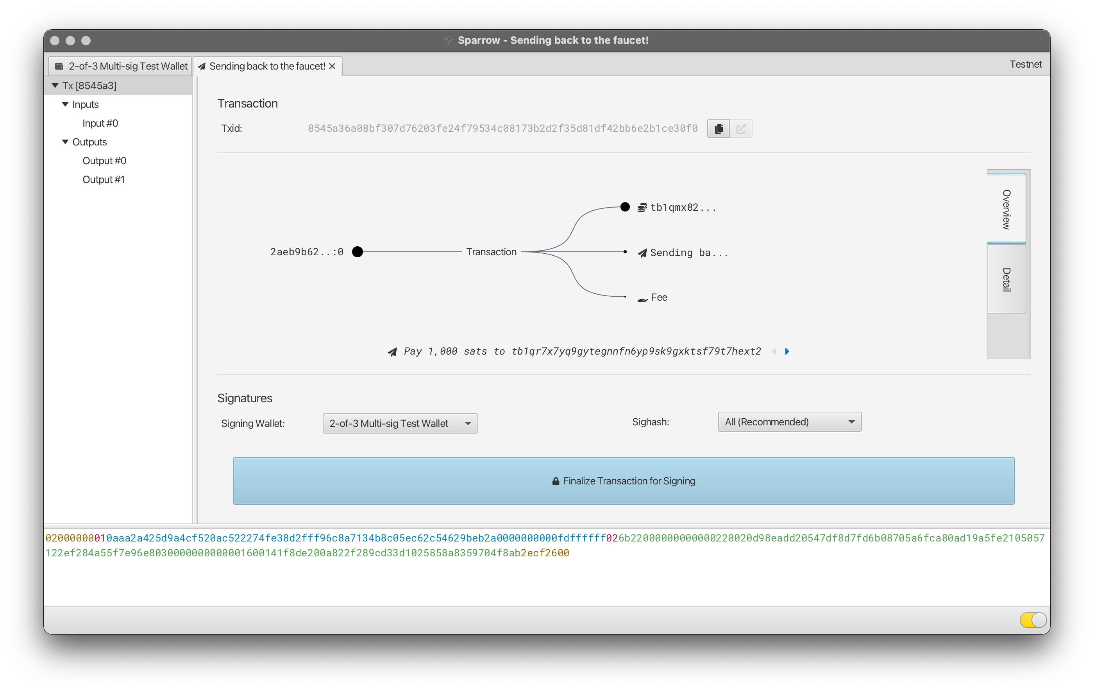Click the coins icon next to tb1qmx82
The width and height of the screenshot is (1094, 692).
tap(642, 208)
